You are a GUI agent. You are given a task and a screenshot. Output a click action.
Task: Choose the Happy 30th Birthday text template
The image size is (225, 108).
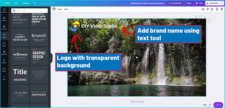click(x=20, y=20)
